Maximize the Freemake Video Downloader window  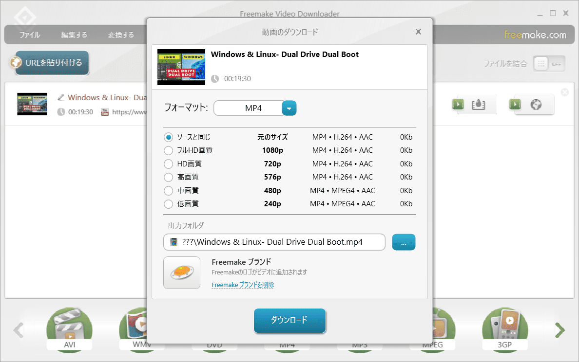click(x=553, y=13)
